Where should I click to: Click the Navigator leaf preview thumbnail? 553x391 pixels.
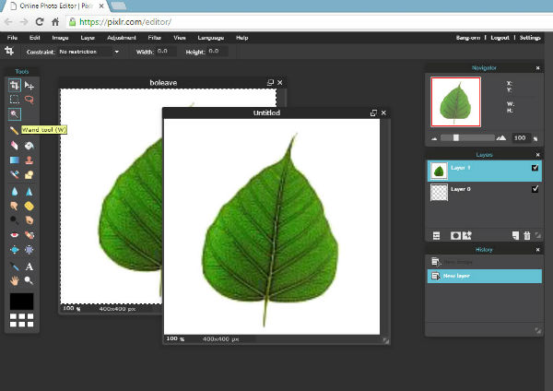coord(455,102)
